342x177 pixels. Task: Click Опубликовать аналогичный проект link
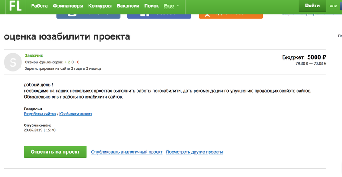pos(126,152)
